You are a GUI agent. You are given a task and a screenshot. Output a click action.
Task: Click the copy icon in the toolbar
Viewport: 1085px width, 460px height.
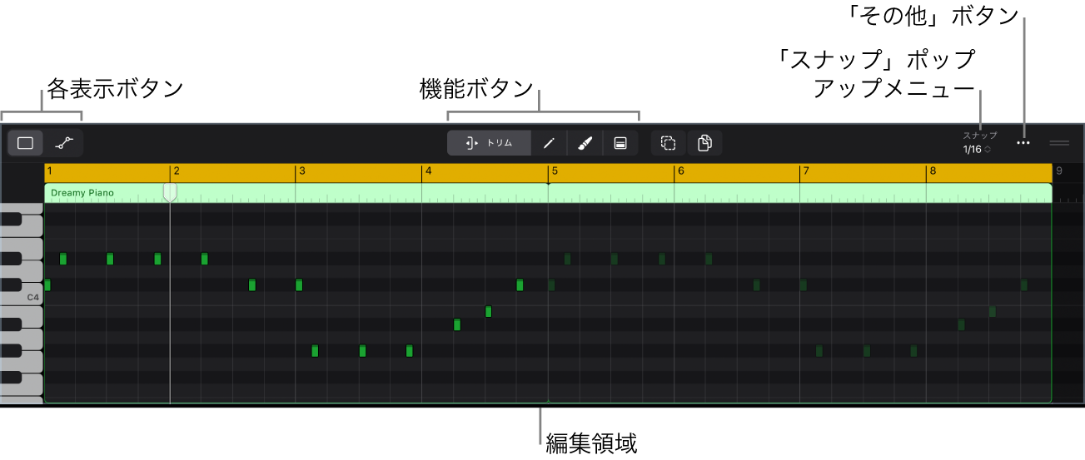tap(704, 143)
